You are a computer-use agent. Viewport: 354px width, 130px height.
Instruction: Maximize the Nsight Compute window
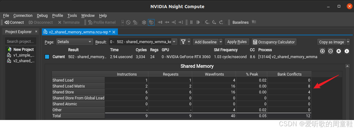pyautogui.click(x=339, y=6)
